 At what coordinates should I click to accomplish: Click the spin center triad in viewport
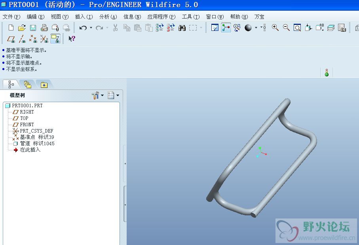[261, 152]
